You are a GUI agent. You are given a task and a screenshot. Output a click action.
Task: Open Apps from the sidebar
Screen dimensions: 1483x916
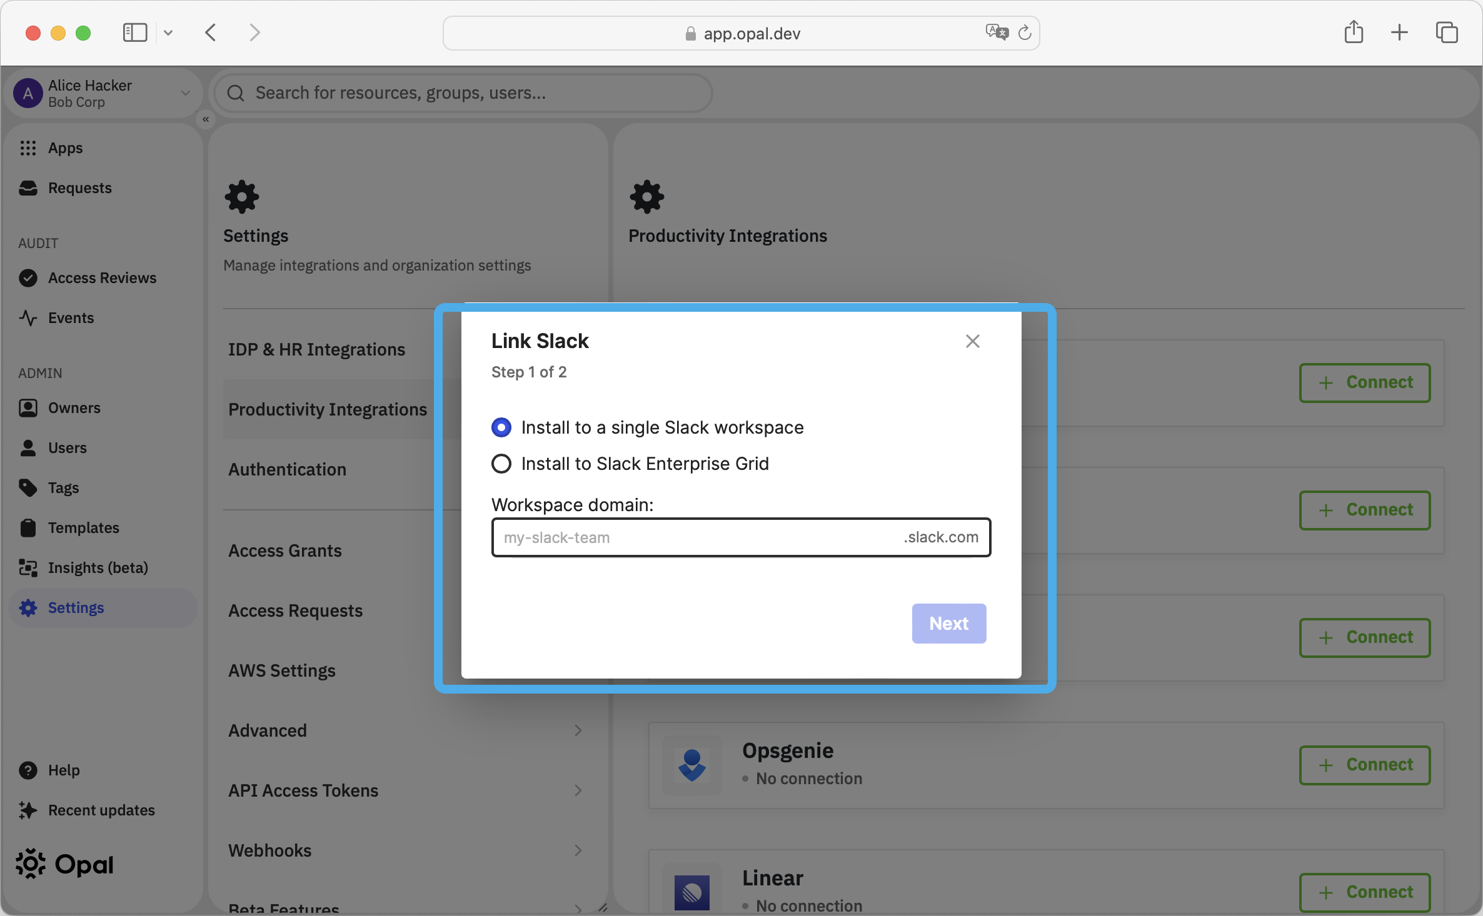103,148
